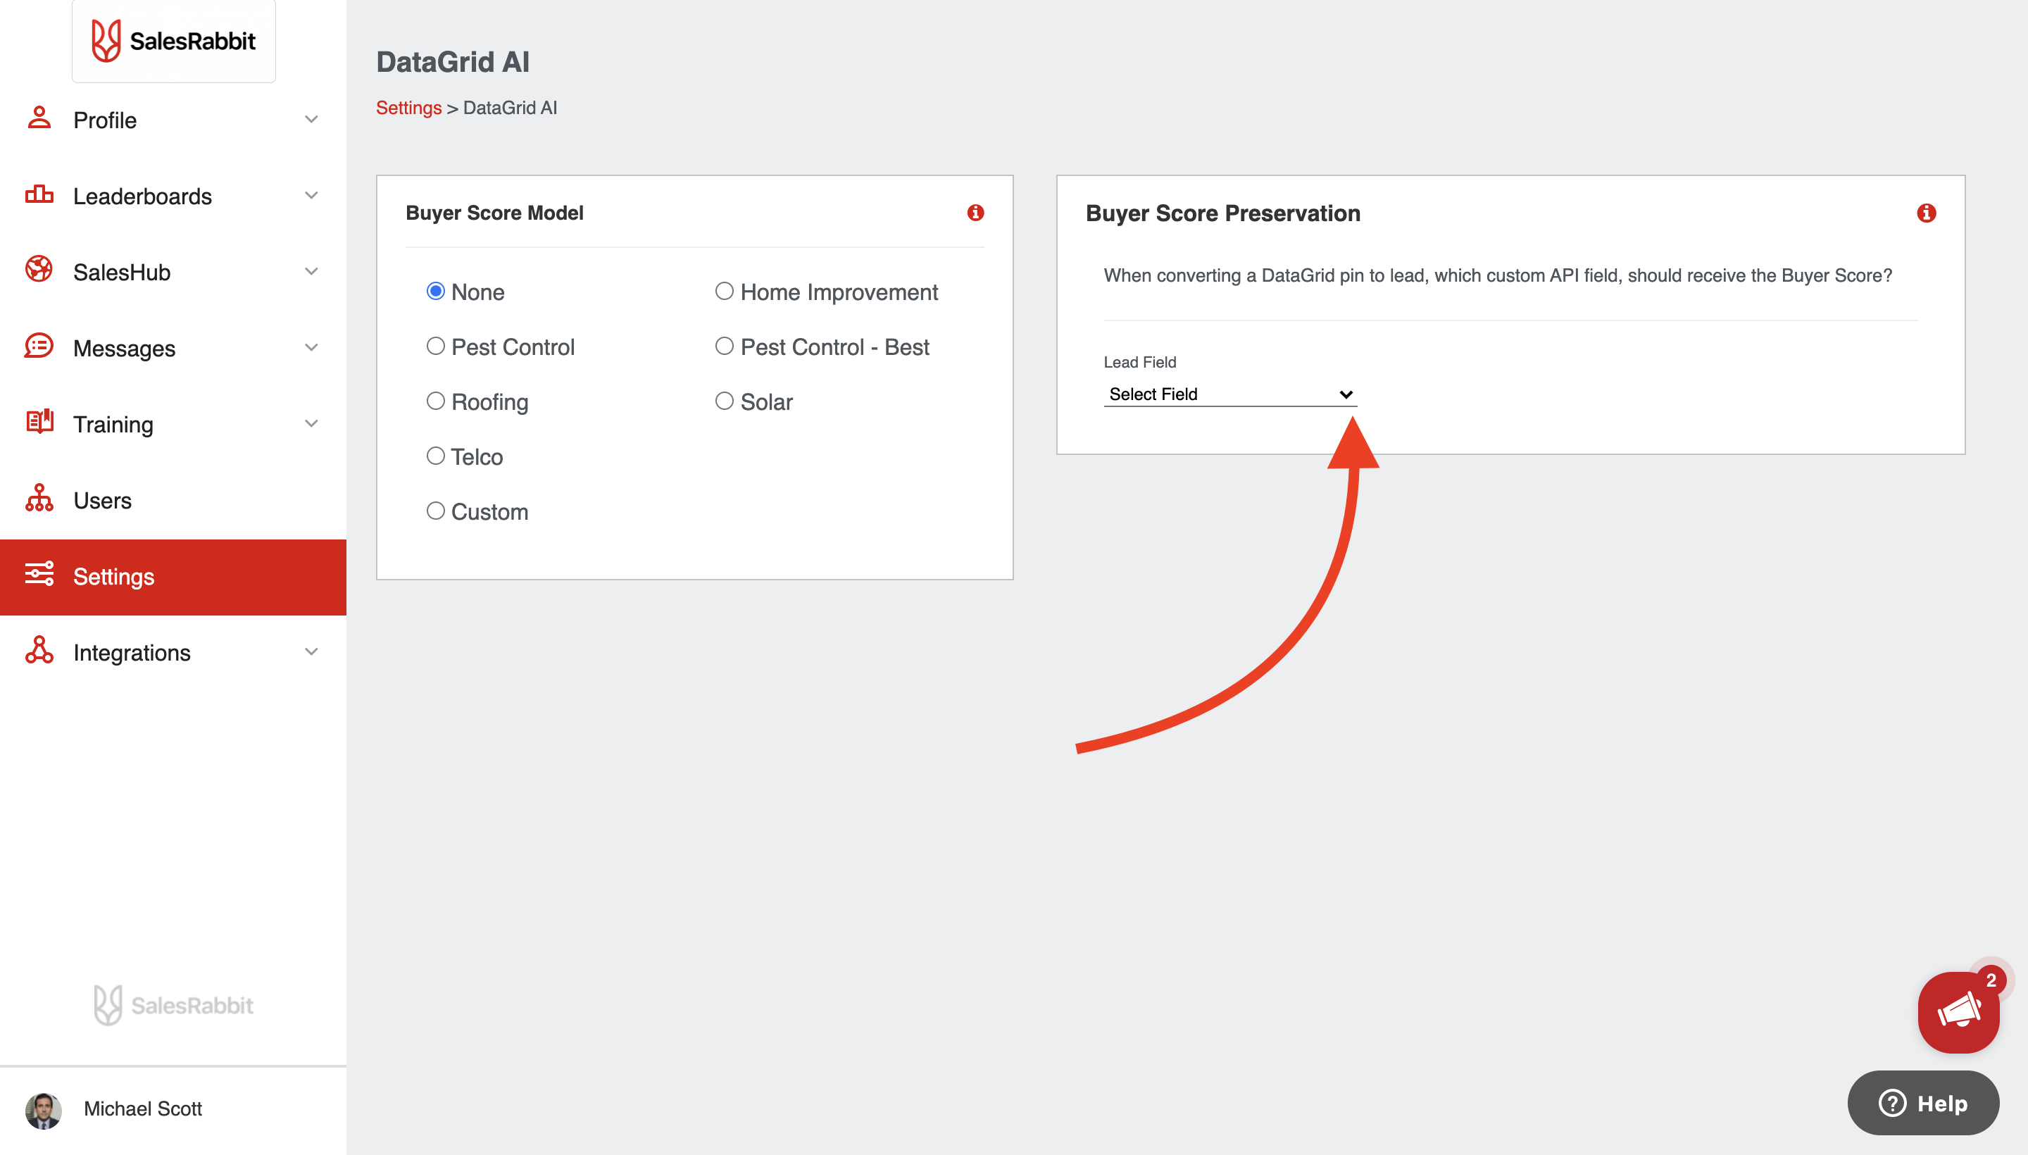Open the Lead Field Select Field dropdown
Screen dimensions: 2028x1155
pyautogui.click(x=1230, y=394)
